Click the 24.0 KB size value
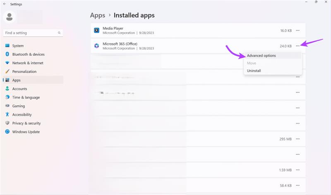Screen dimensions: 331x195 pyautogui.click(x=285, y=46)
